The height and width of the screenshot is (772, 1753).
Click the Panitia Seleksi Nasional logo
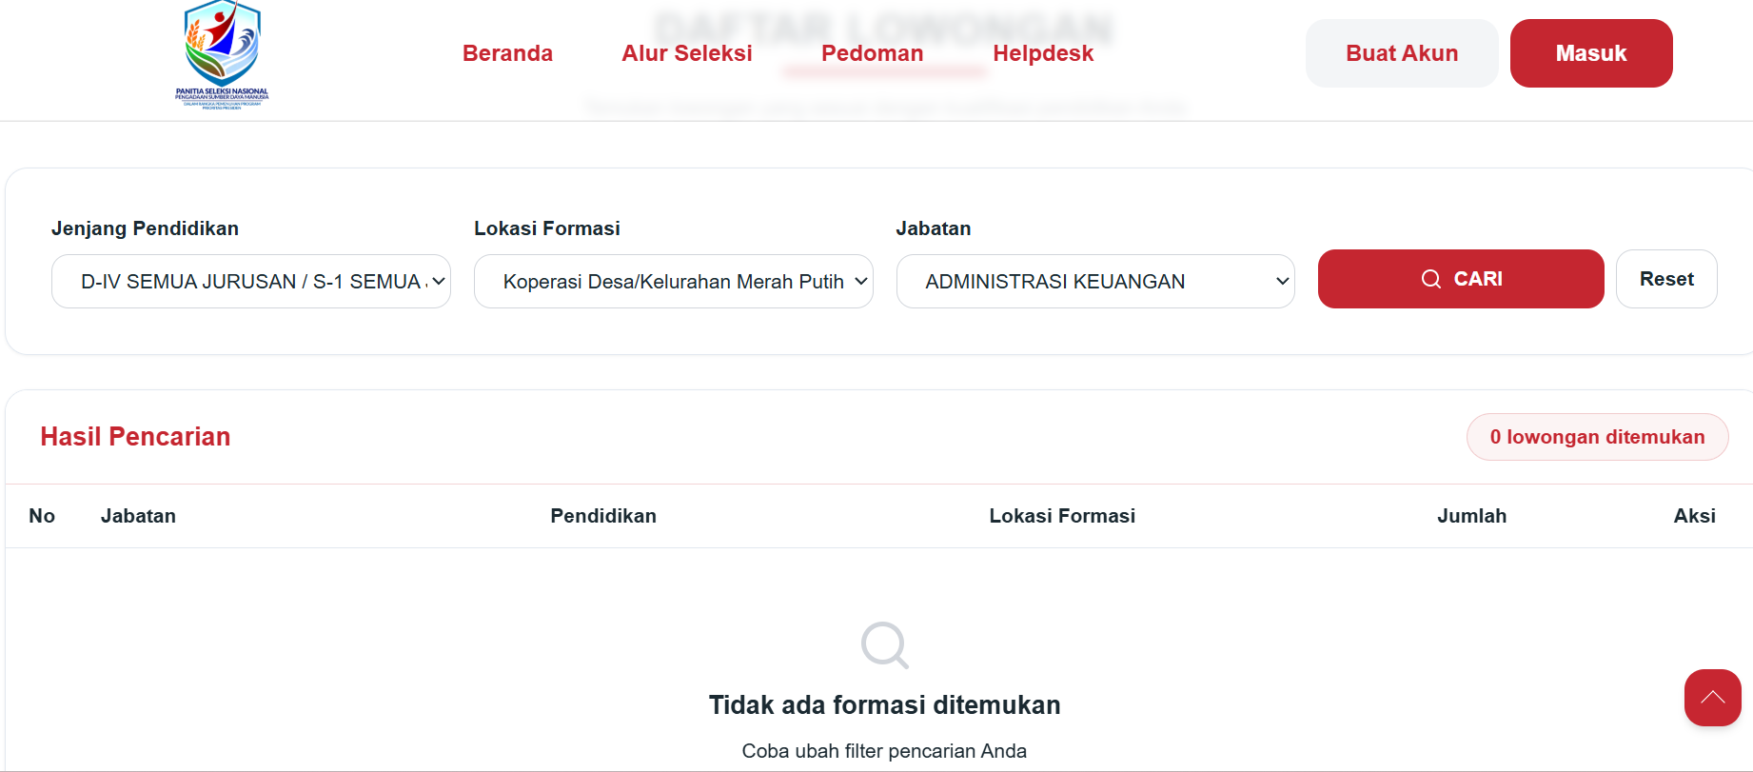pos(222,55)
